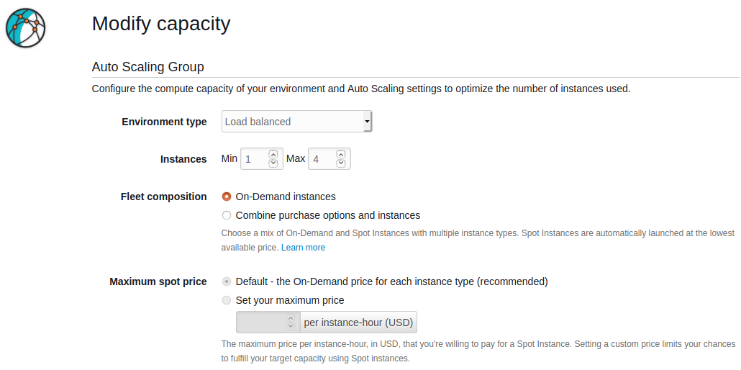Decrease Min instances with down arrow

coord(273,163)
